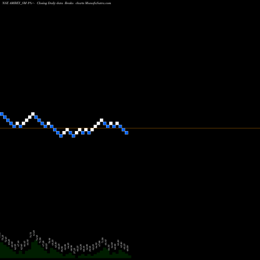
Task: Click the topmost white Renko brick at the first peak
Action: (33, 114)
